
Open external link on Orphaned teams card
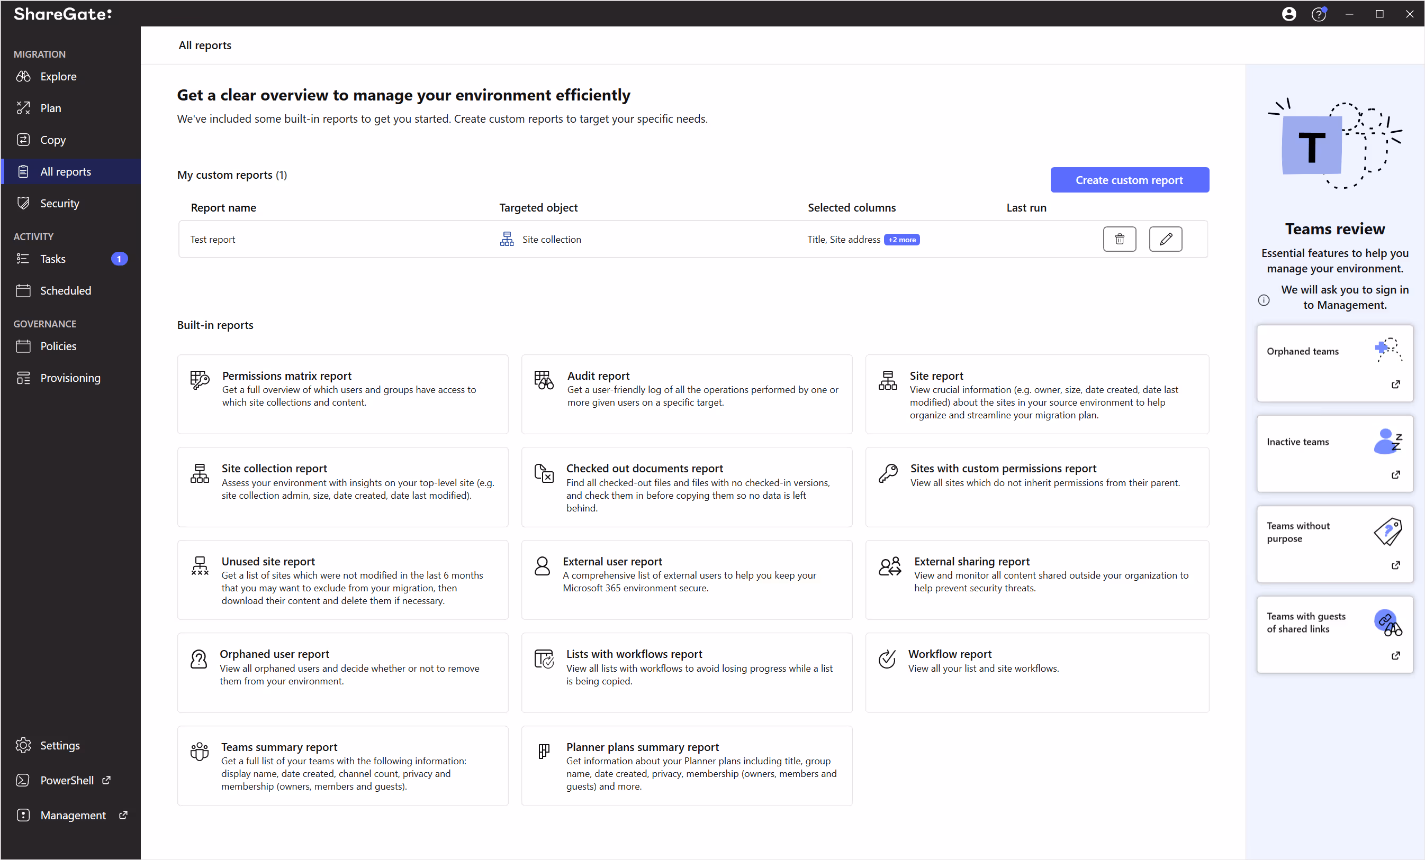(1395, 385)
